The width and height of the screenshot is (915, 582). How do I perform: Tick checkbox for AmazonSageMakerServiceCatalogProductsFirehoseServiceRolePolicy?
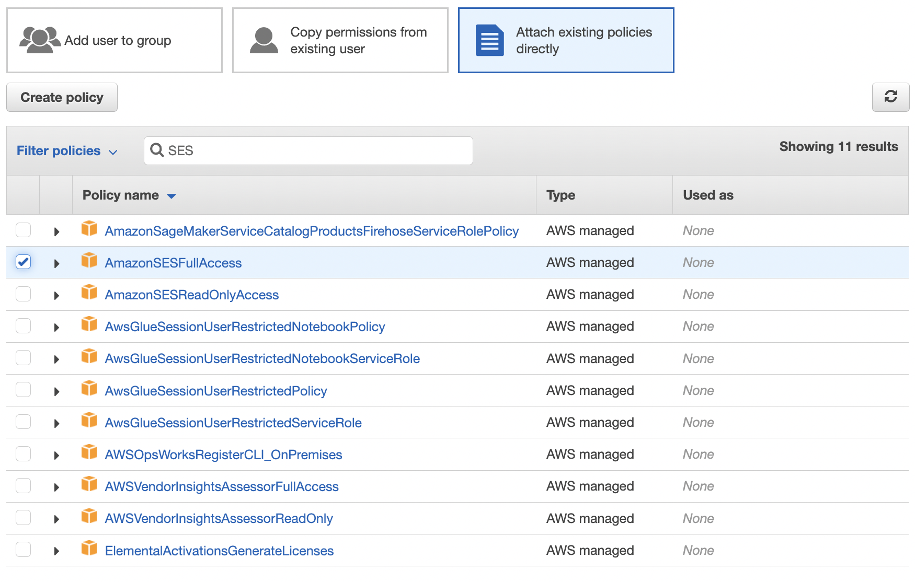[x=23, y=230]
